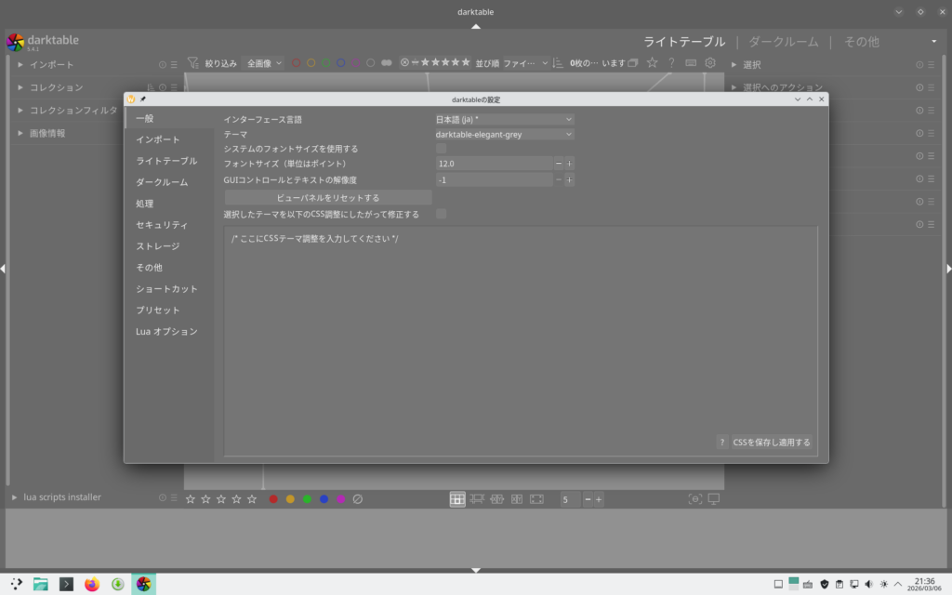
Task: Click the ビューパネルをリセットする button
Action: click(x=328, y=198)
